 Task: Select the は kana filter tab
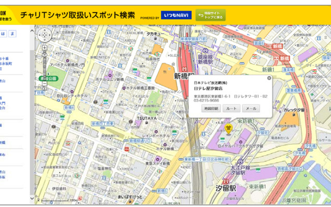3,34
